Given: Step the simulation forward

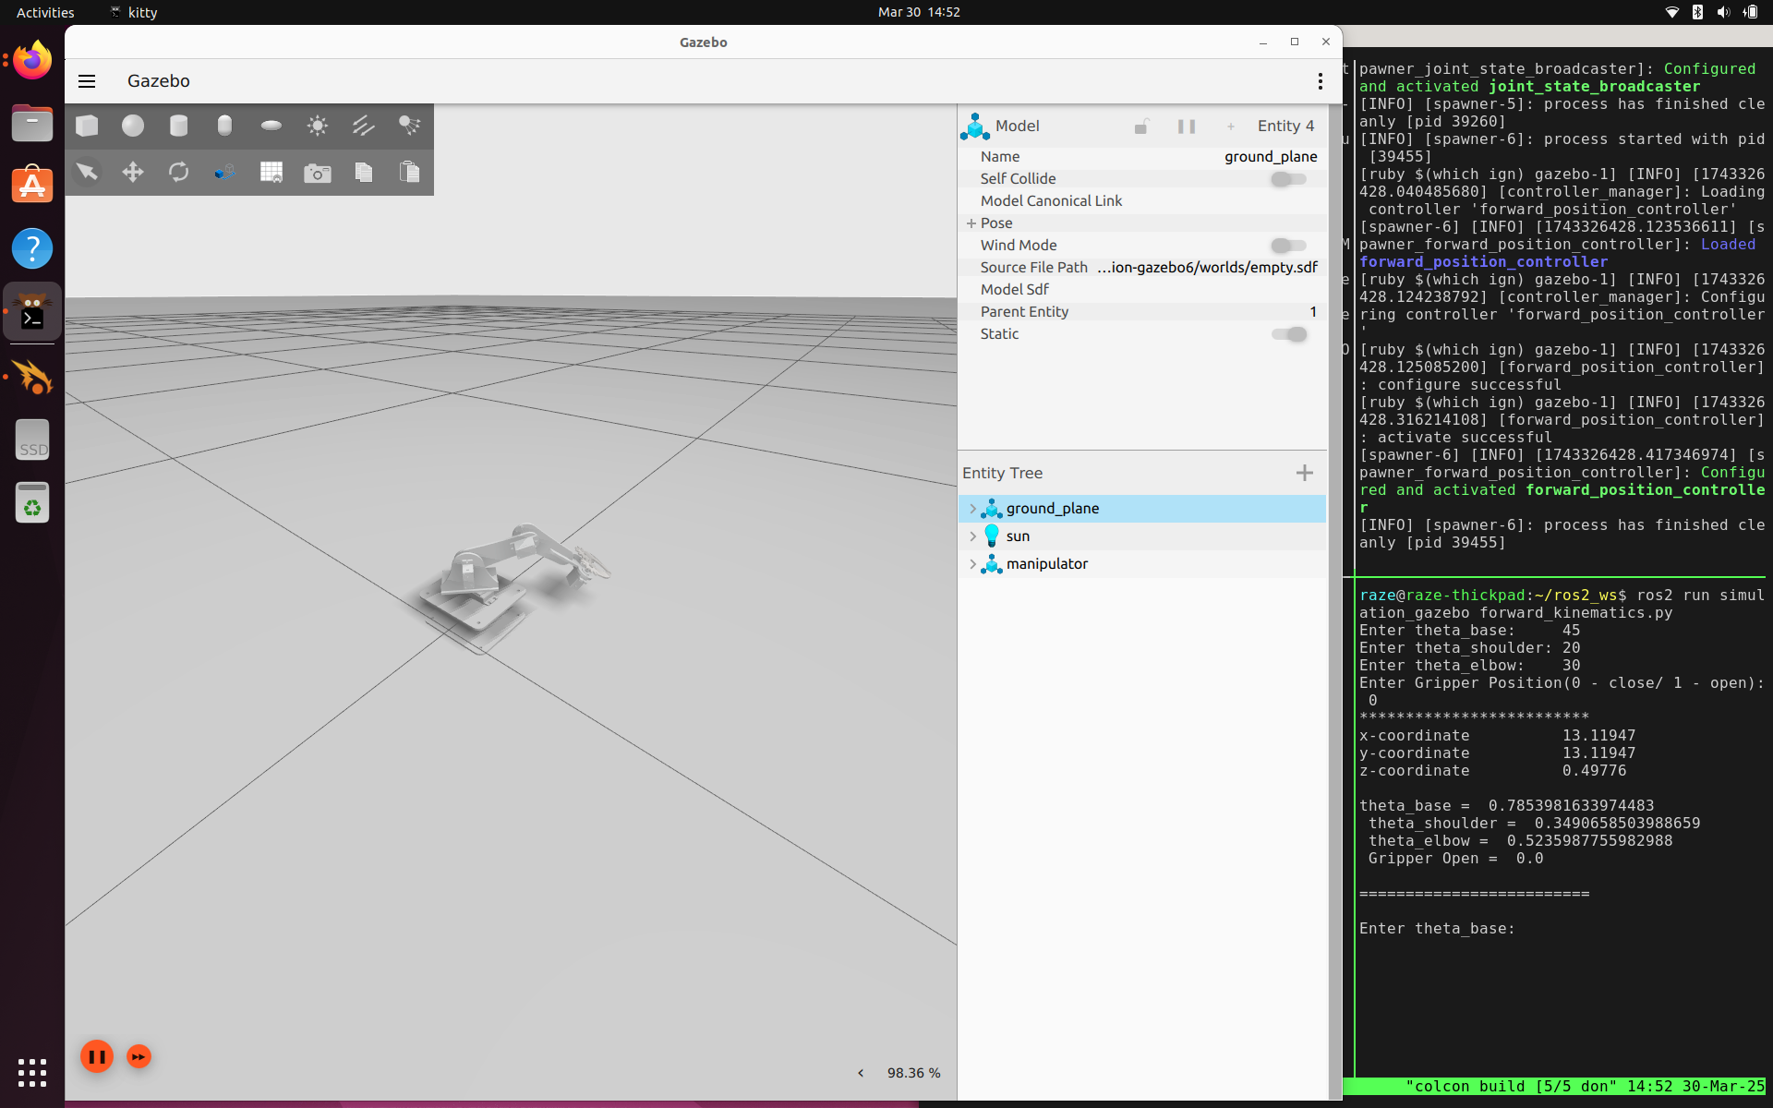Looking at the screenshot, I should (139, 1056).
